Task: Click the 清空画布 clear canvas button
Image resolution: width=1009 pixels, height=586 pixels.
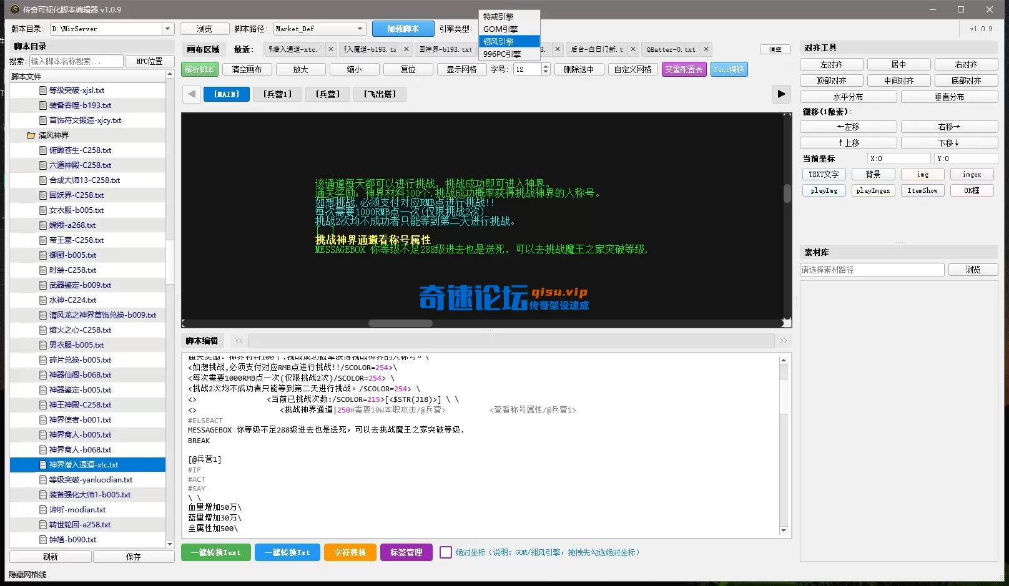Action: pyautogui.click(x=247, y=69)
